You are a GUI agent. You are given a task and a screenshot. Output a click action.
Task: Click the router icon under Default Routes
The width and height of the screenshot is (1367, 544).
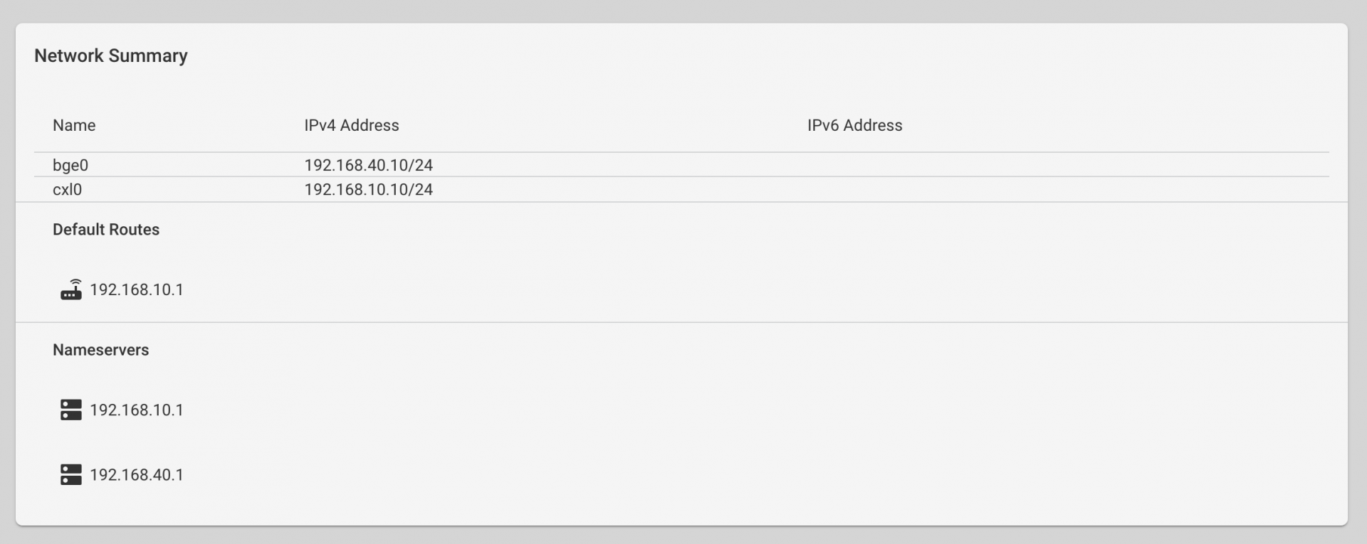click(71, 289)
